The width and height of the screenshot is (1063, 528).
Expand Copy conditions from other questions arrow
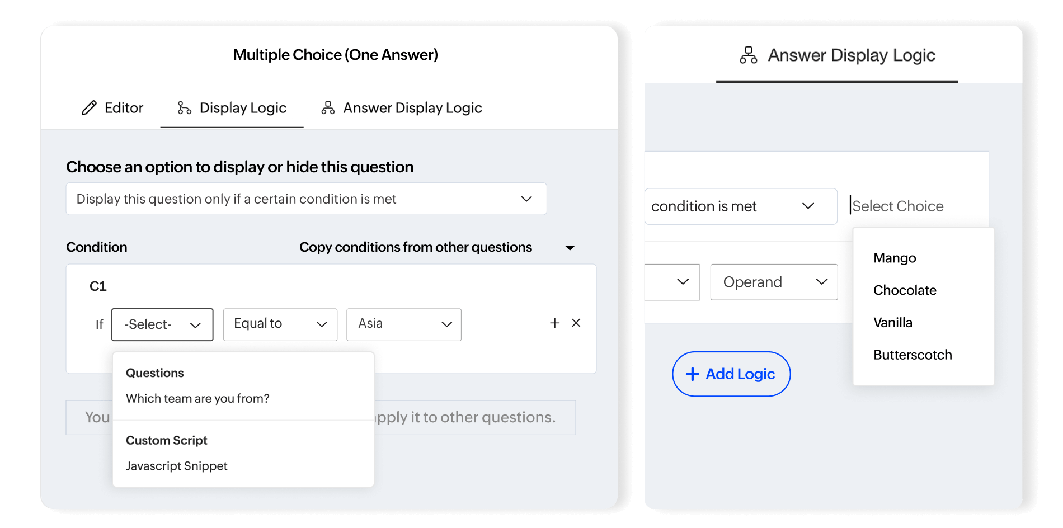570,248
